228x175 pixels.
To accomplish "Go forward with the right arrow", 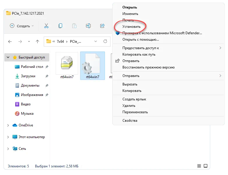I will pyautogui.click(x=20, y=42).
